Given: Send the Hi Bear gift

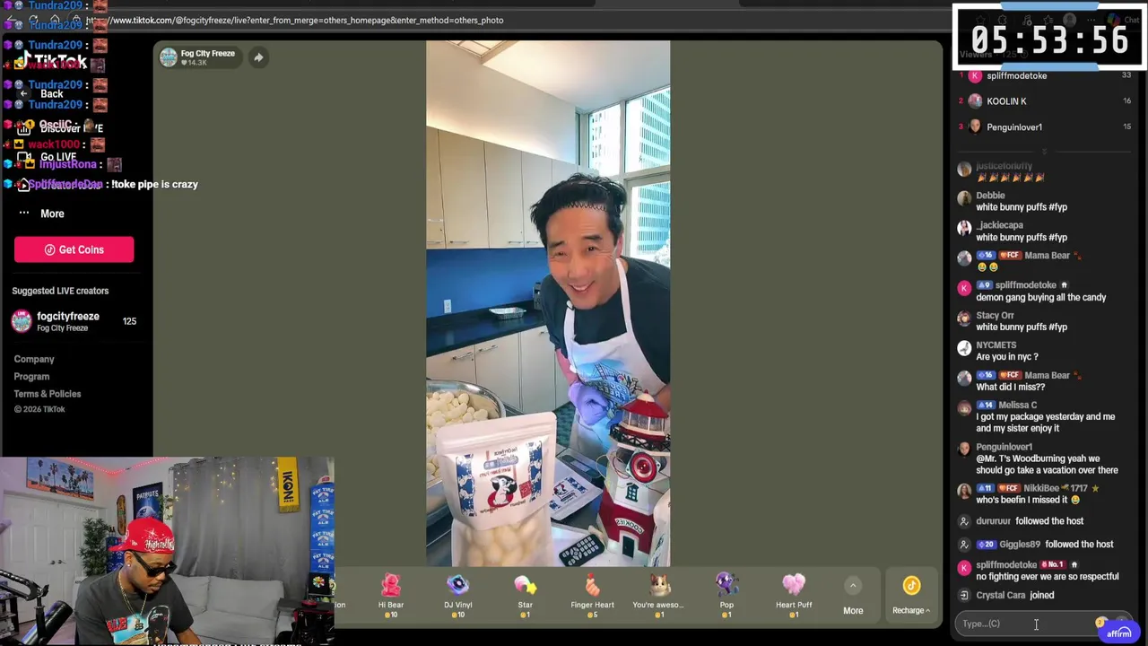Looking at the screenshot, I should (391, 595).
